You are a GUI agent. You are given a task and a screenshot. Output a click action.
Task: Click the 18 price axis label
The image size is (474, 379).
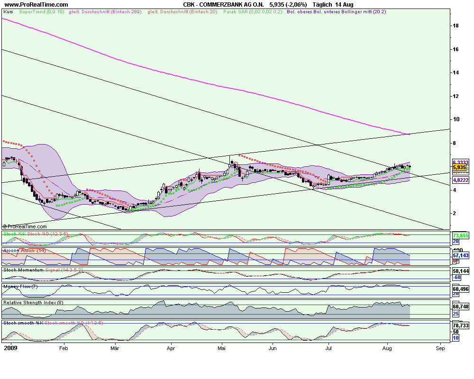455,26
